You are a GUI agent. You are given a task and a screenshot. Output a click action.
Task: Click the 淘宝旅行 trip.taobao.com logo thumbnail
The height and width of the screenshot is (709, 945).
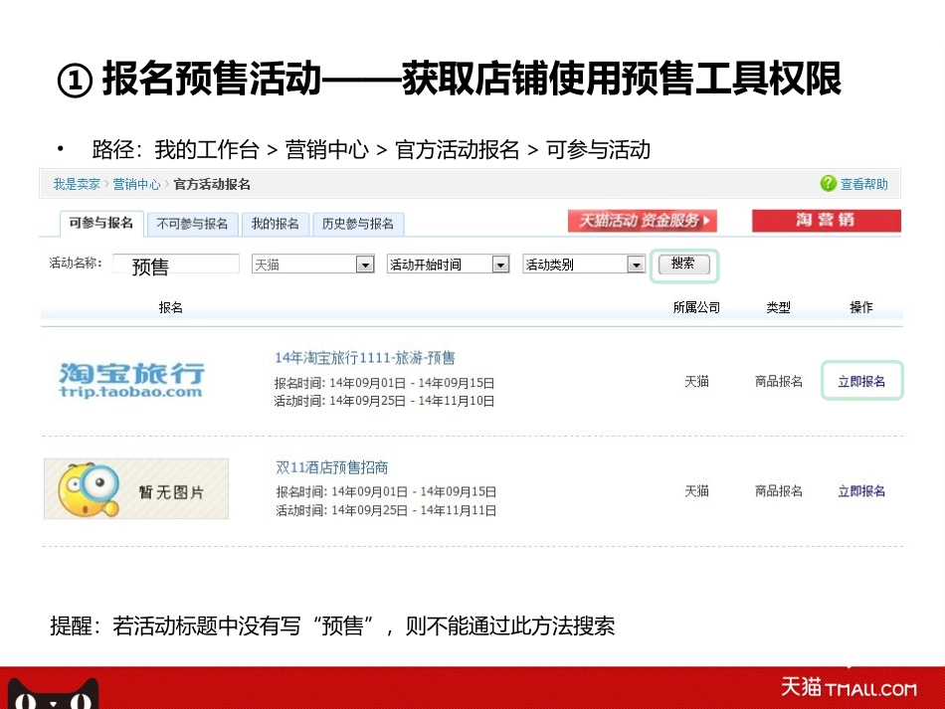coord(132,380)
